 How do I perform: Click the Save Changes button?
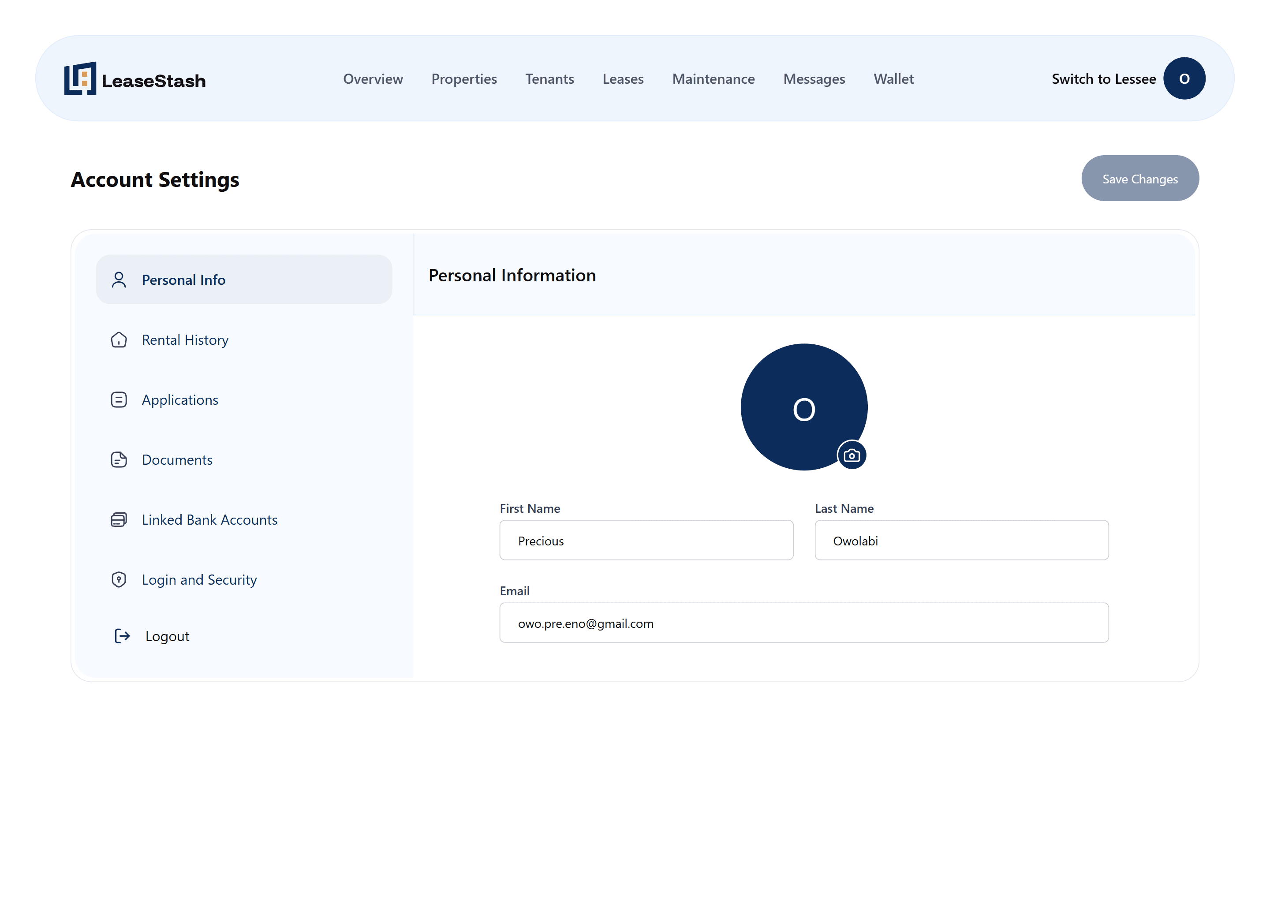point(1140,179)
